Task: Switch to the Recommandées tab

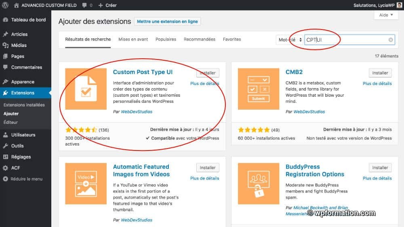Action: [200, 39]
